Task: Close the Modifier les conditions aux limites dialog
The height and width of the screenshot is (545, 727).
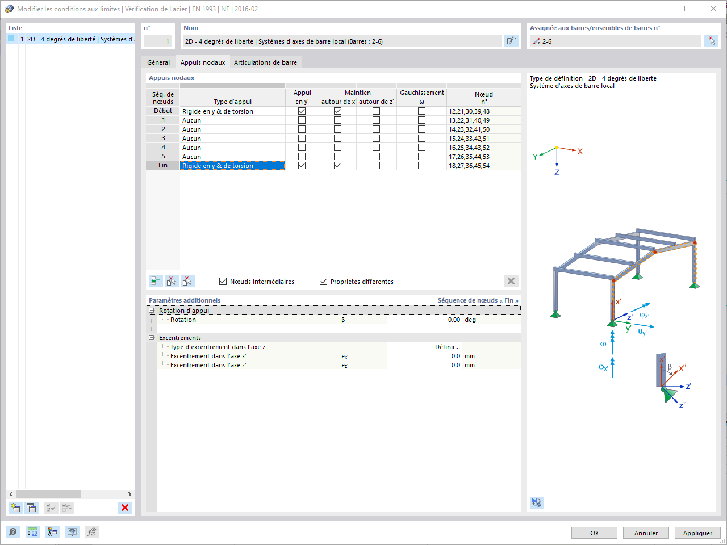Action: 713,9
